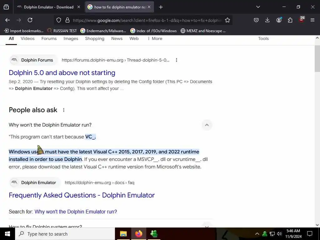Image resolution: width=320 pixels, height=240 pixels.
Task: Select the how to fix dolphin emulator tab
Action: (119, 7)
